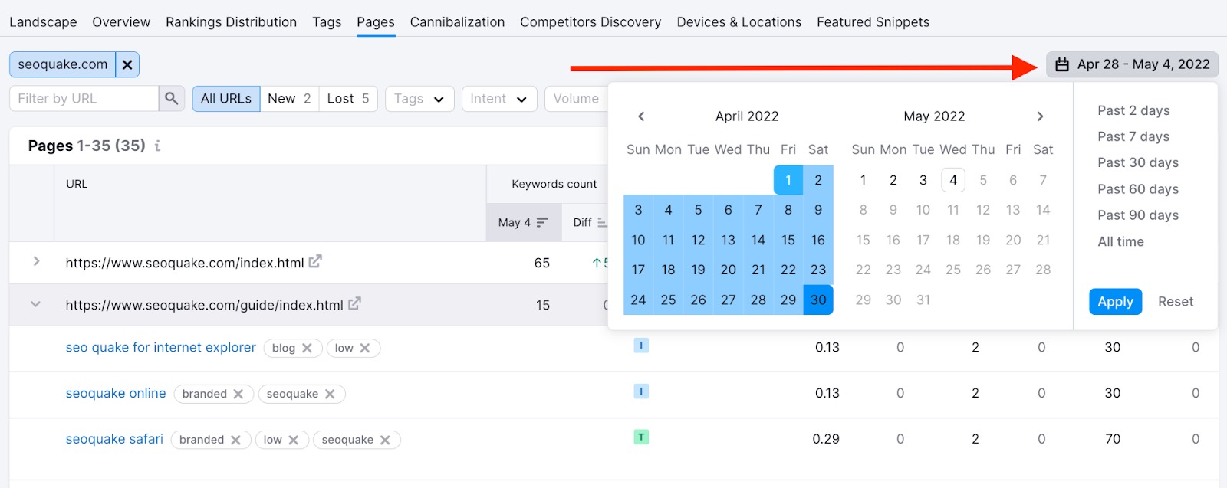Expand the seoquake.com/index.html row
This screenshot has height=488, width=1227.
(36, 262)
